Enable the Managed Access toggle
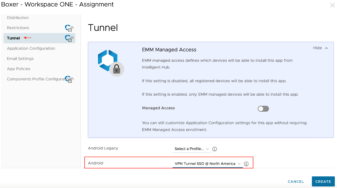Viewport: 337px width, 188px height. click(263, 109)
